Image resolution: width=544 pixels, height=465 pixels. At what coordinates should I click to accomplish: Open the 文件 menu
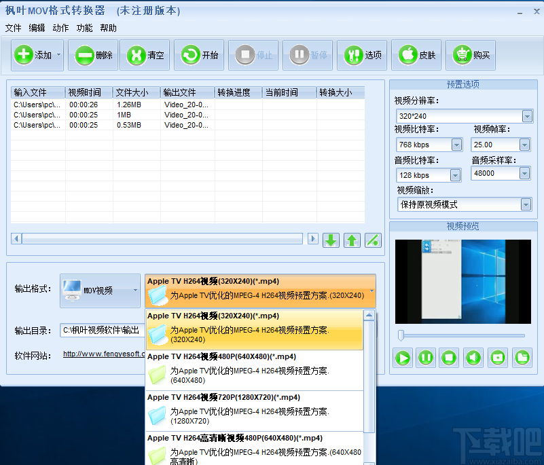(x=13, y=28)
